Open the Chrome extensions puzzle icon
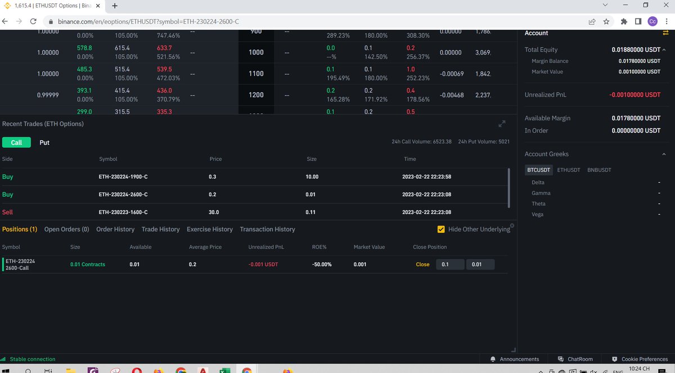 tap(624, 21)
